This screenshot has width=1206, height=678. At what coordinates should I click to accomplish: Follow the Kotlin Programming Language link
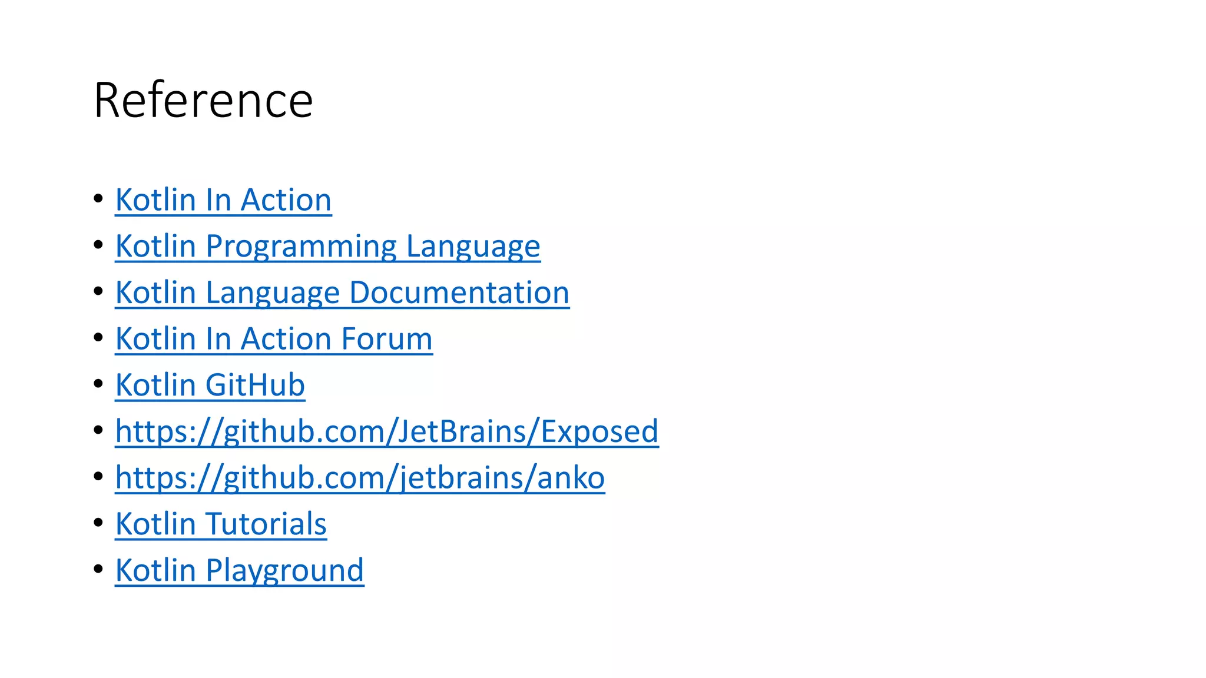coord(327,247)
